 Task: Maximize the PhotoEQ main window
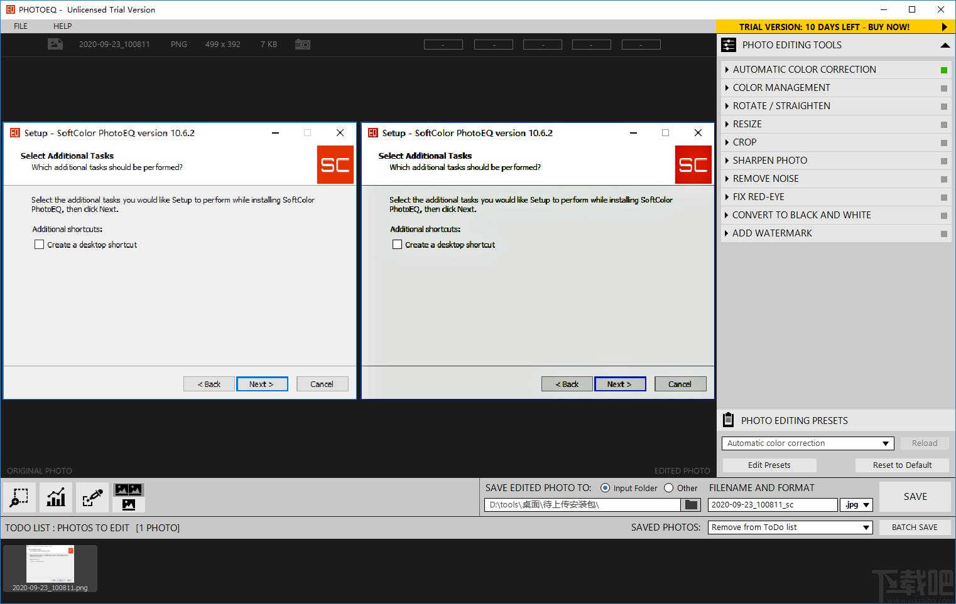912,9
